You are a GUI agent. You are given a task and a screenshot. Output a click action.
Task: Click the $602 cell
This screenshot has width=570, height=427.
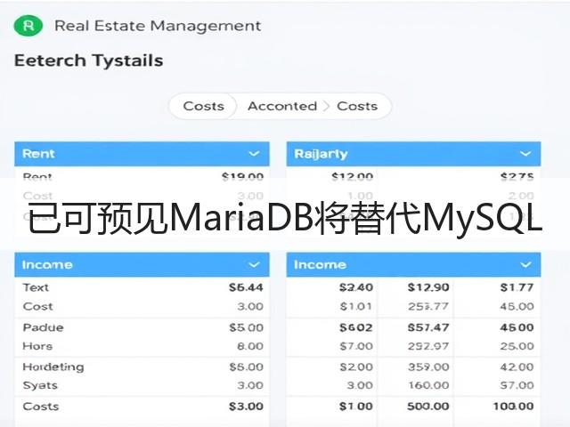pyautogui.click(x=356, y=327)
